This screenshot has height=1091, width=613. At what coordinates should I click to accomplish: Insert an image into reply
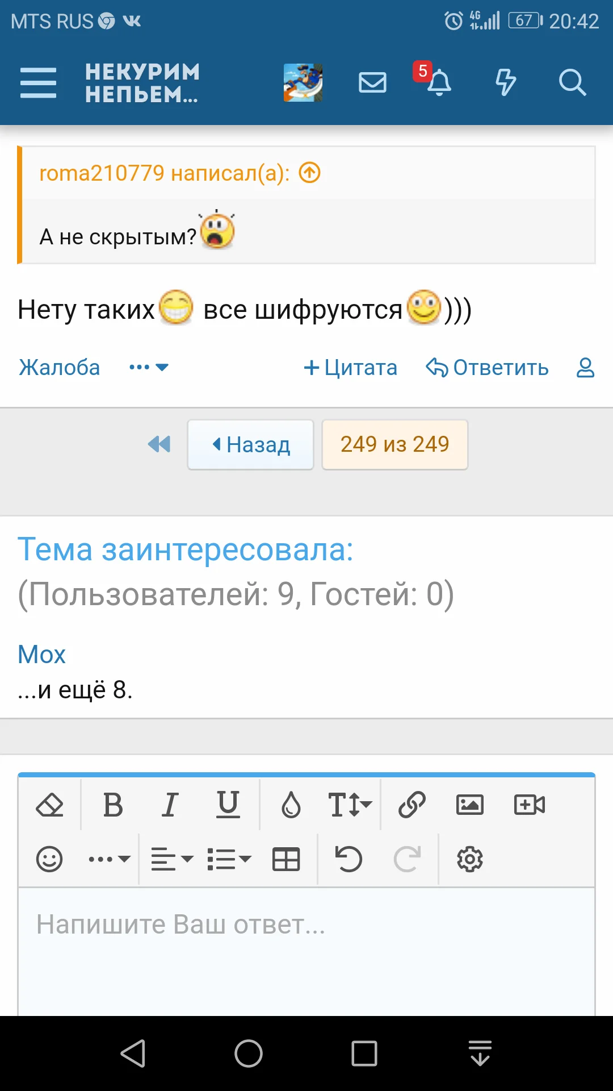pos(470,805)
